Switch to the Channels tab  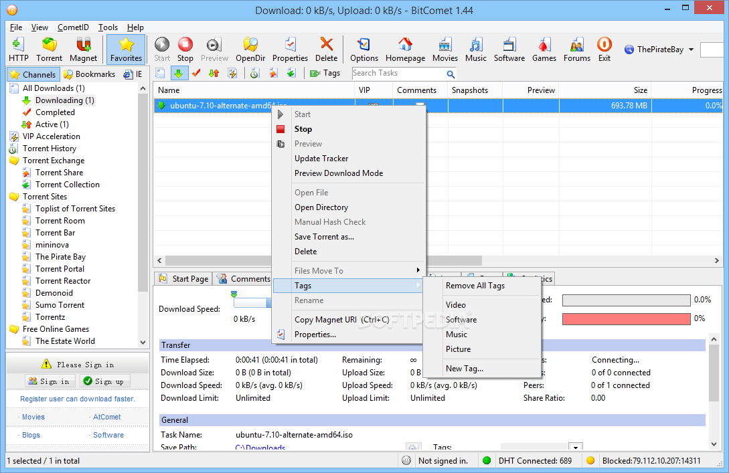(33, 74)
